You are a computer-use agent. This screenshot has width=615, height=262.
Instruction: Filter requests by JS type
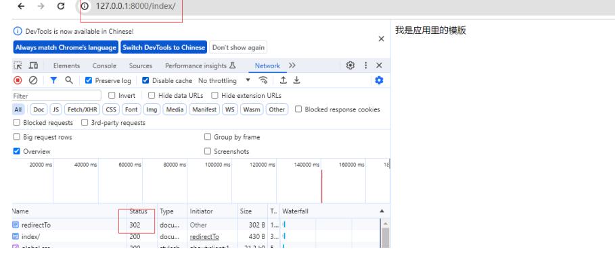point(56,109)
